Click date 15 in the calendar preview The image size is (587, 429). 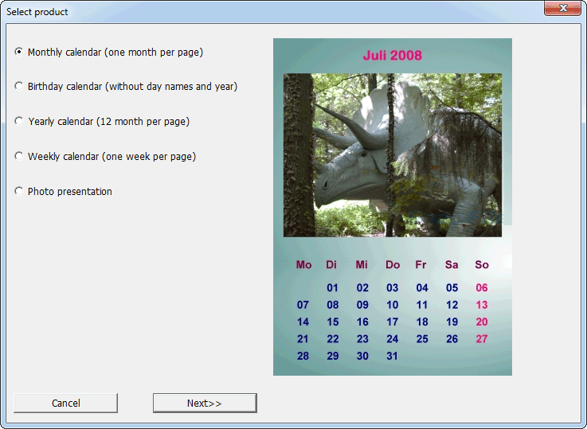(333, 322)
